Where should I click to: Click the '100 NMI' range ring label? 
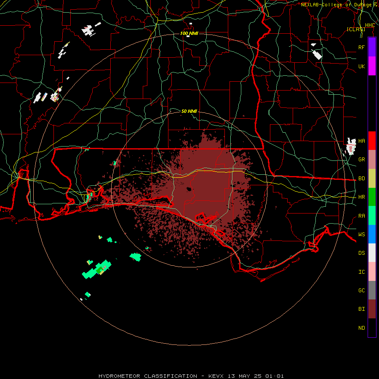point(189,33)
